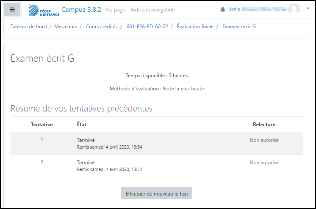The height and width of the screenshot is (209, 316).
Task: Click the Mes cours breadcrumb text
Action: tap(66, 27)
